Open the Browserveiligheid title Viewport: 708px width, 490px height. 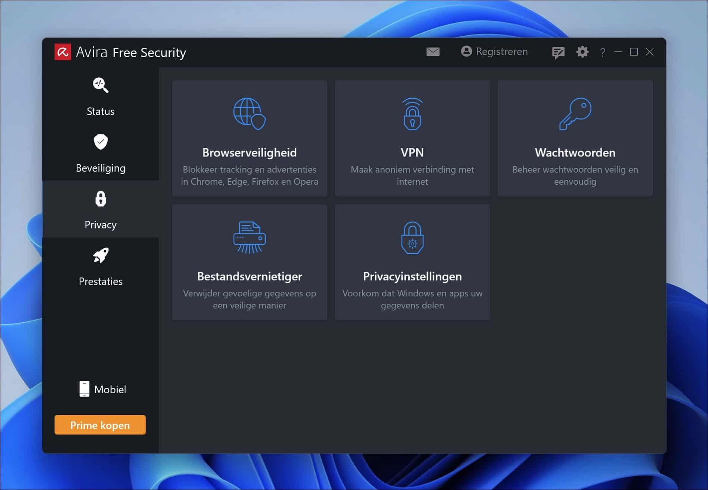click(249, 153)
